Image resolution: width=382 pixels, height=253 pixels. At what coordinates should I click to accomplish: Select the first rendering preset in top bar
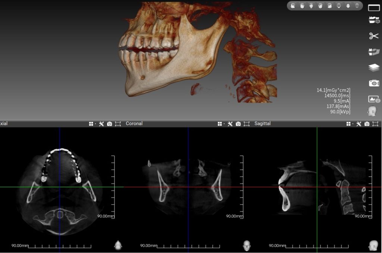click(293, 6)
